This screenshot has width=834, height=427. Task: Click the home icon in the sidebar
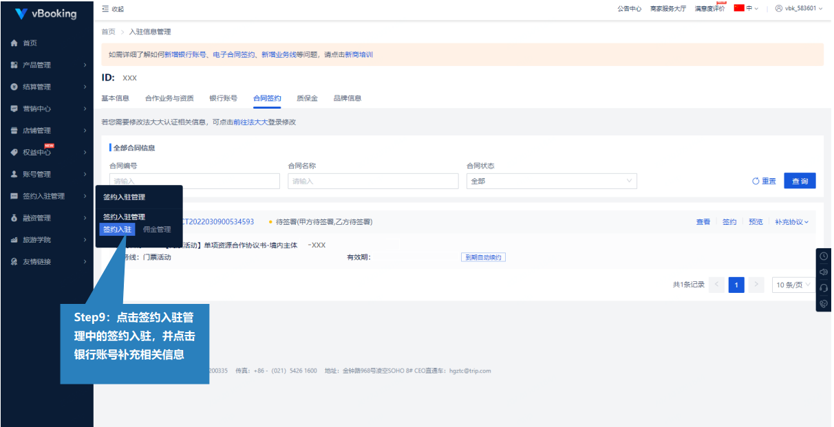[14, 43]
